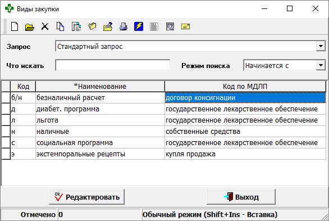
Task: Click the 'льгота' name cell
Action: [100, 120]
